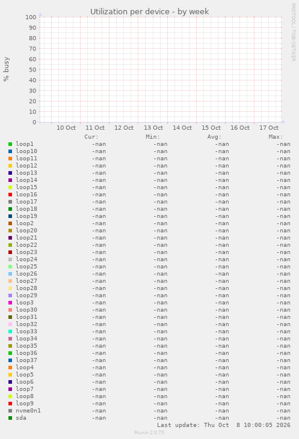The height and width of the screenshot is (439, 299).
Task: Click the '10 Oct' date label
Action: 66,128
